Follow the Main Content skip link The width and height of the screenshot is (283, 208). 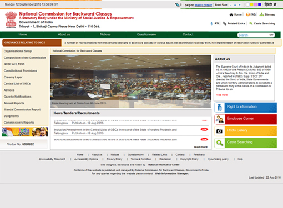point(203,5)
